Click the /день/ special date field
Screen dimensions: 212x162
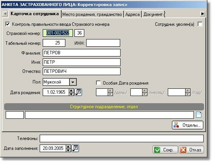coord(102,92)
